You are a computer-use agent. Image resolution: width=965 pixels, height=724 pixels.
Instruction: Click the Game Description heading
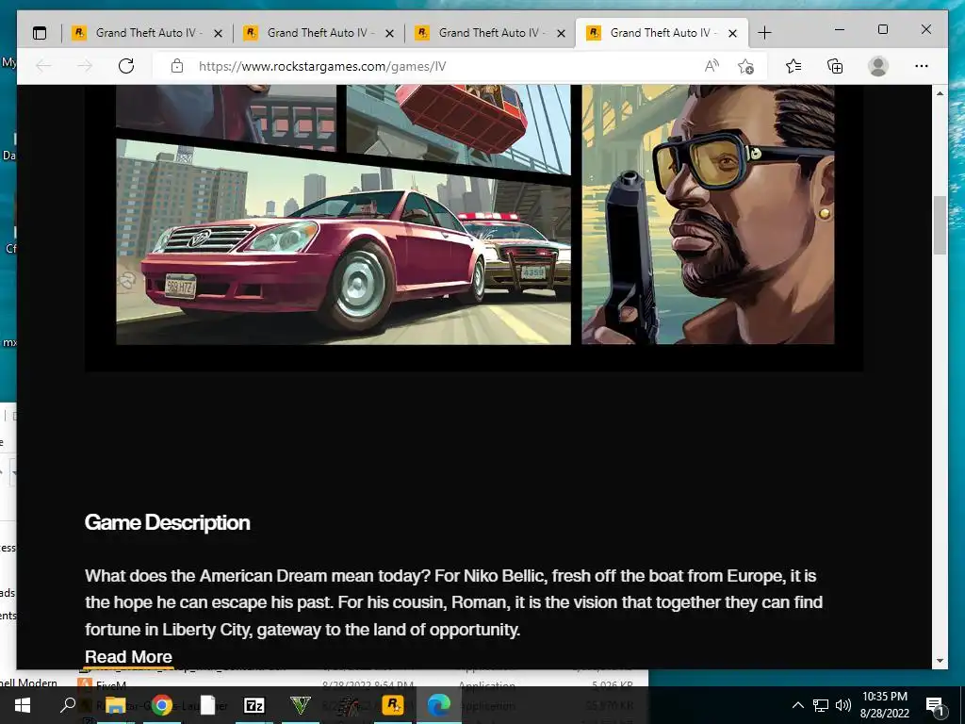click(168, 522)
